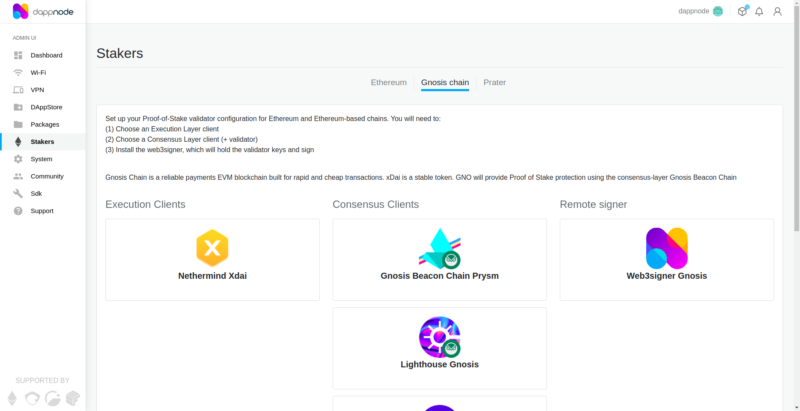The image size is (800, 411).
Task: Click the Community people icon
Action: [18, 176]
